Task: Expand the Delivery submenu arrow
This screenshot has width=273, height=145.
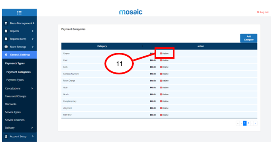Action: (x=32, y=128)
